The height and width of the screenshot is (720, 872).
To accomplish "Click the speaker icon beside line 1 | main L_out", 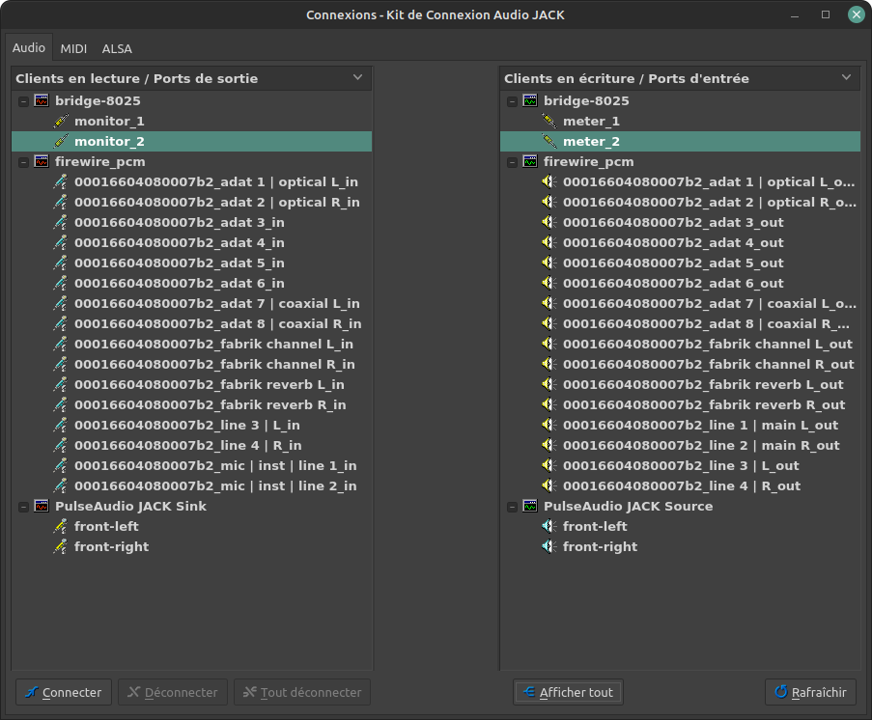I will tap(549, 425).
